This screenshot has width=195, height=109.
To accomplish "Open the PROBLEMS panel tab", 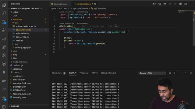I will [59, 73].
